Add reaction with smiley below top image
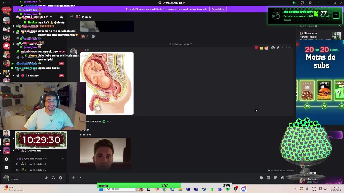Viewport: 344px width, 193px height. [x=93, y=36]
